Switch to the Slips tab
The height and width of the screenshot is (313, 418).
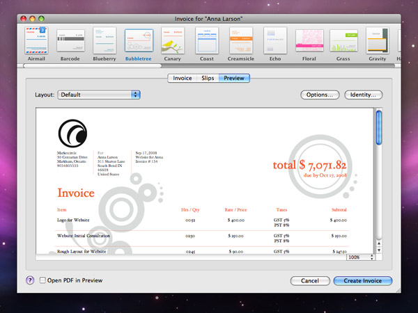(x=208, y=78)
